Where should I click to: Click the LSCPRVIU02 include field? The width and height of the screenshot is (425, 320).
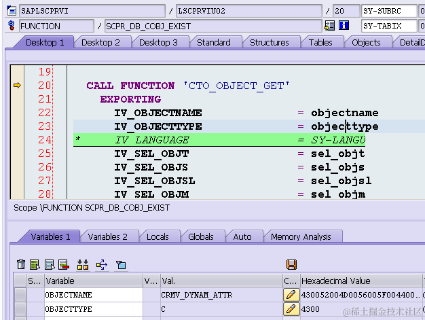click(x=248, y=11)
